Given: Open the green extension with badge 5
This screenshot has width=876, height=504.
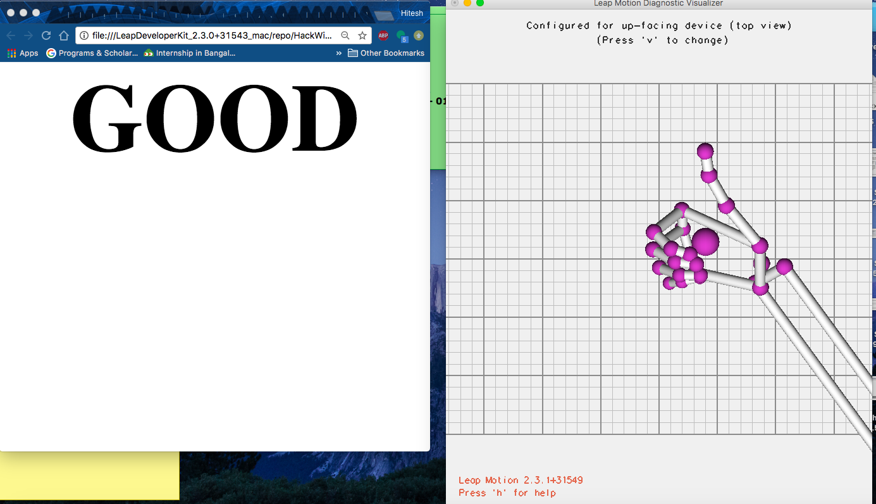Looking at the screenshot, I should (401, 36).
